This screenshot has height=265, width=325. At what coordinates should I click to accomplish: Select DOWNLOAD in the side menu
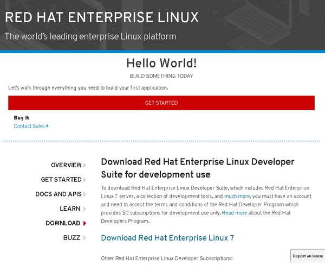[63, 223]
